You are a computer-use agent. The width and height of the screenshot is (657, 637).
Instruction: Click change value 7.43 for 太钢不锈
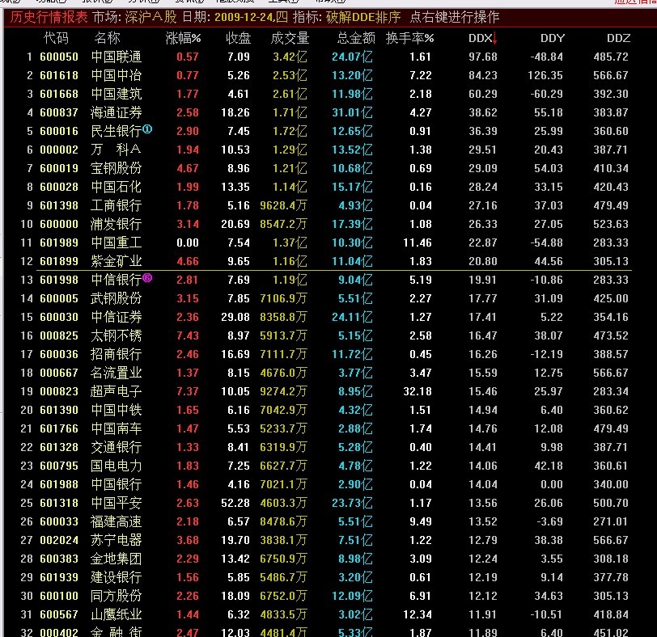point(187,335)
